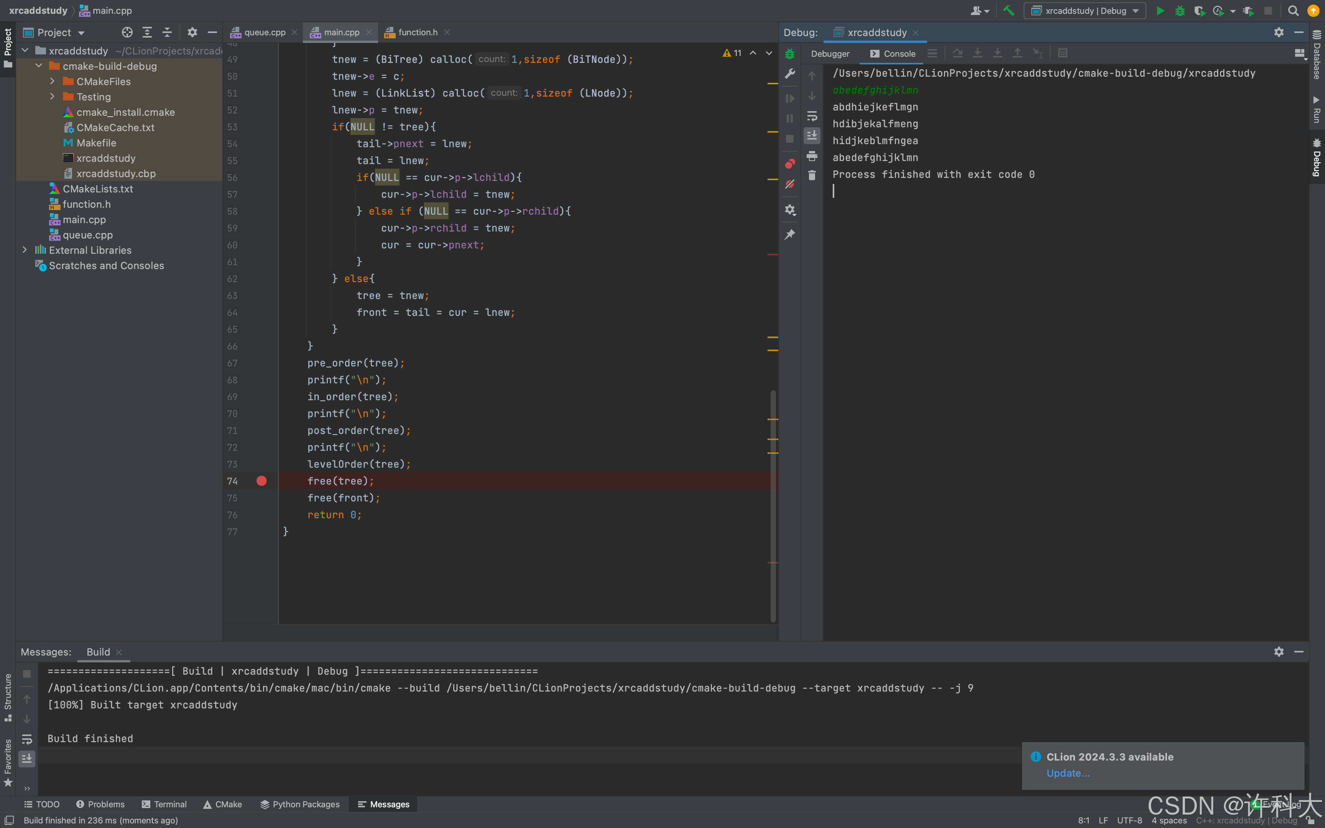
Task: Click the Clear All trash icon in console
Action: [812, 175]
